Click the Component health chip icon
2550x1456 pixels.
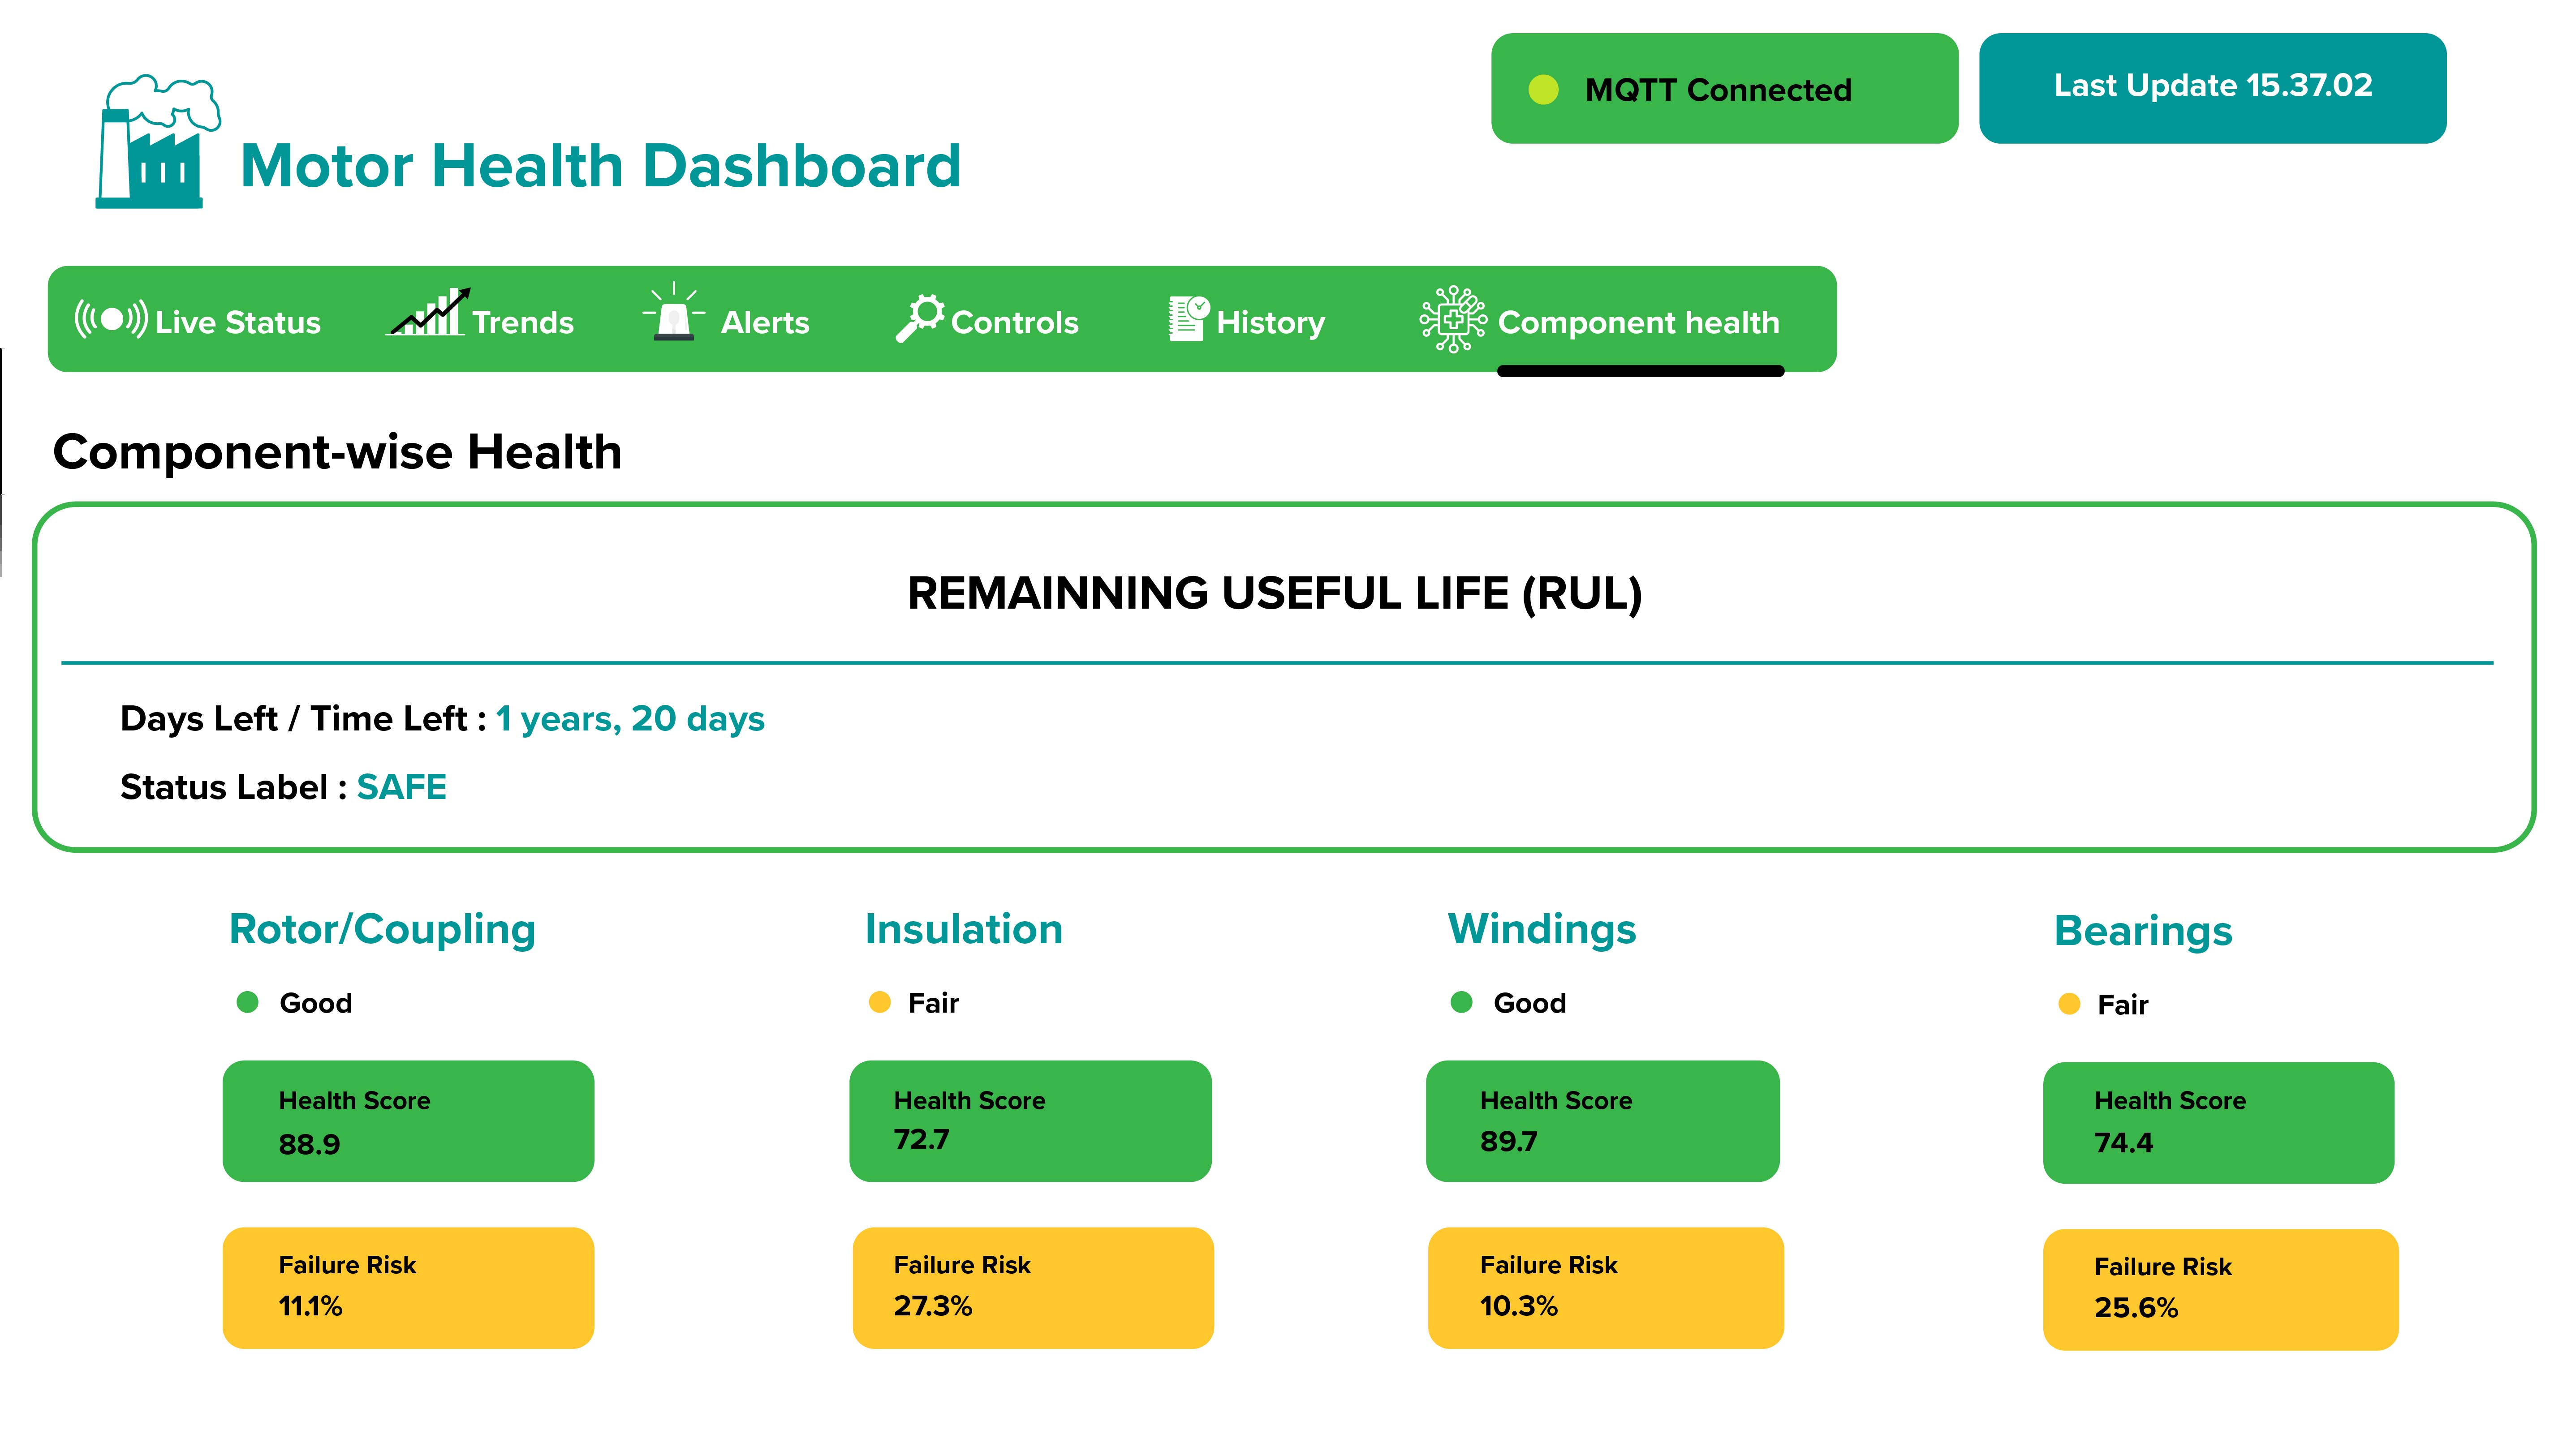(x=1453, y=319)
